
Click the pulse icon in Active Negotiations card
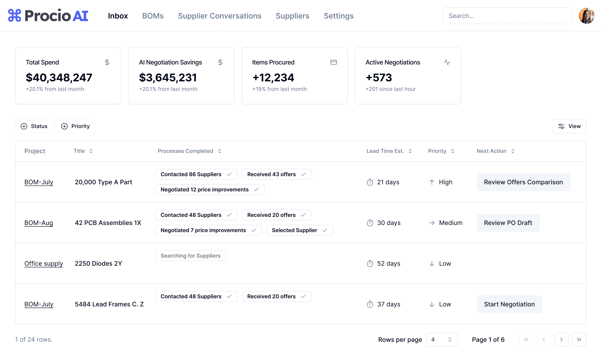[447, 62]
